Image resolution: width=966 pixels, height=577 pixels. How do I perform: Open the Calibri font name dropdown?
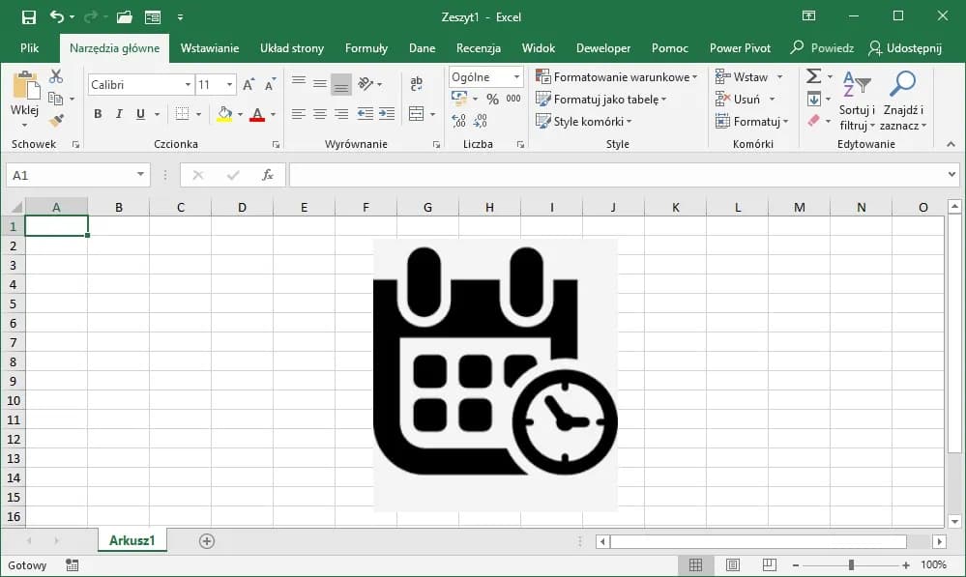click(188, 85)
